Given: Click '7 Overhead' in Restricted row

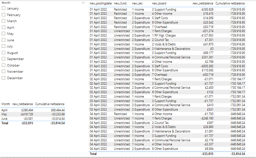Looking at the screenshot, I should click(x=159, y=27).
